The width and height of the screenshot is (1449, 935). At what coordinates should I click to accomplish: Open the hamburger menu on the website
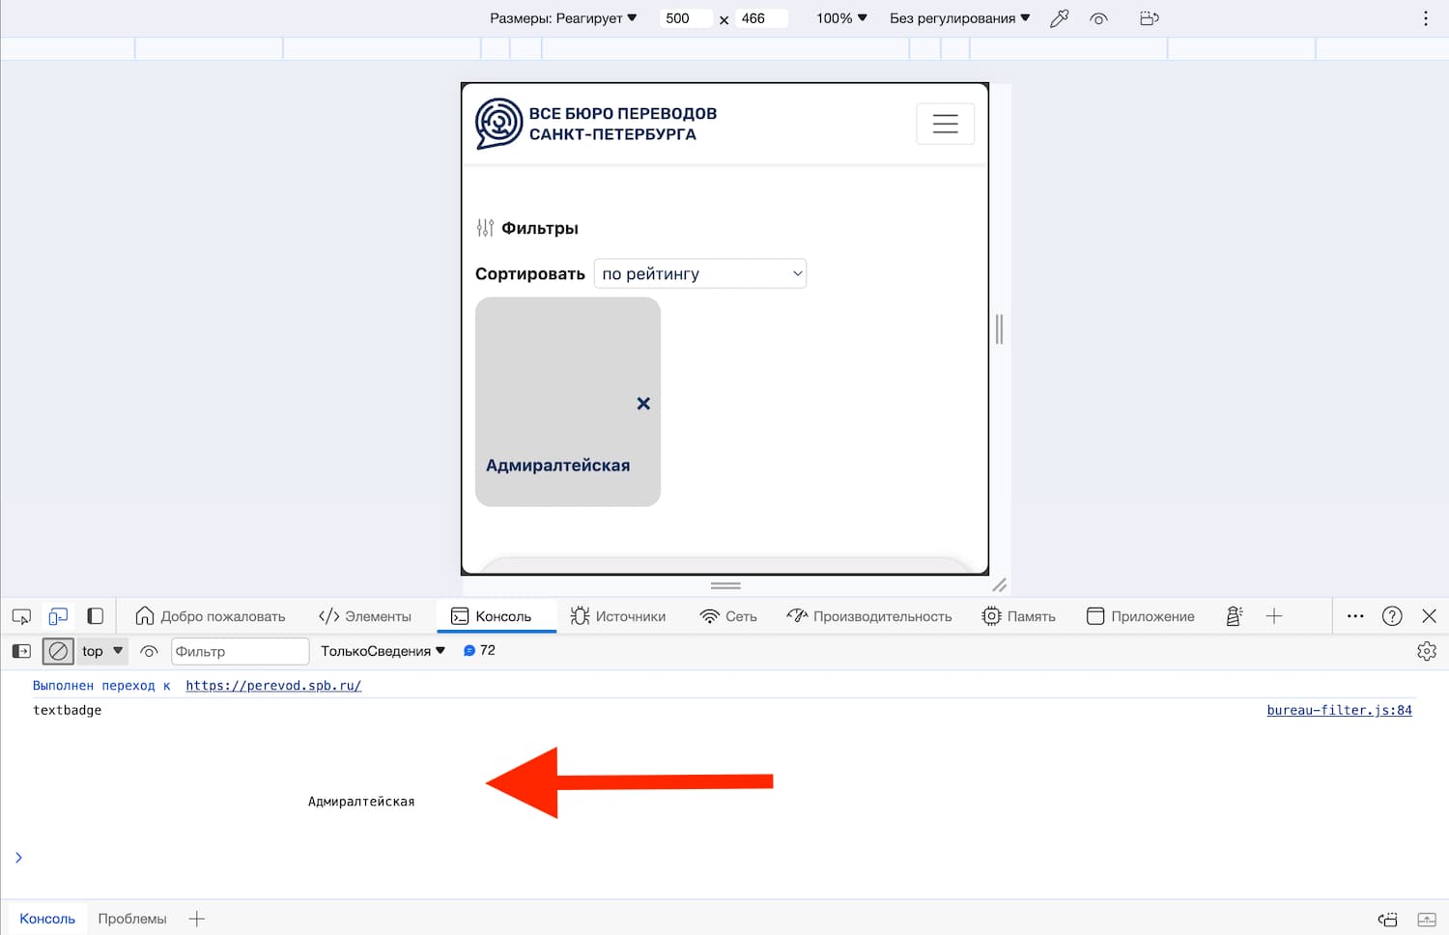click(x=945, y=124)
